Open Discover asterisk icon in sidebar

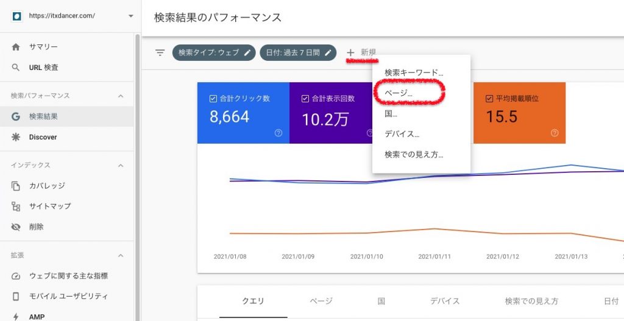coord(16,137)
